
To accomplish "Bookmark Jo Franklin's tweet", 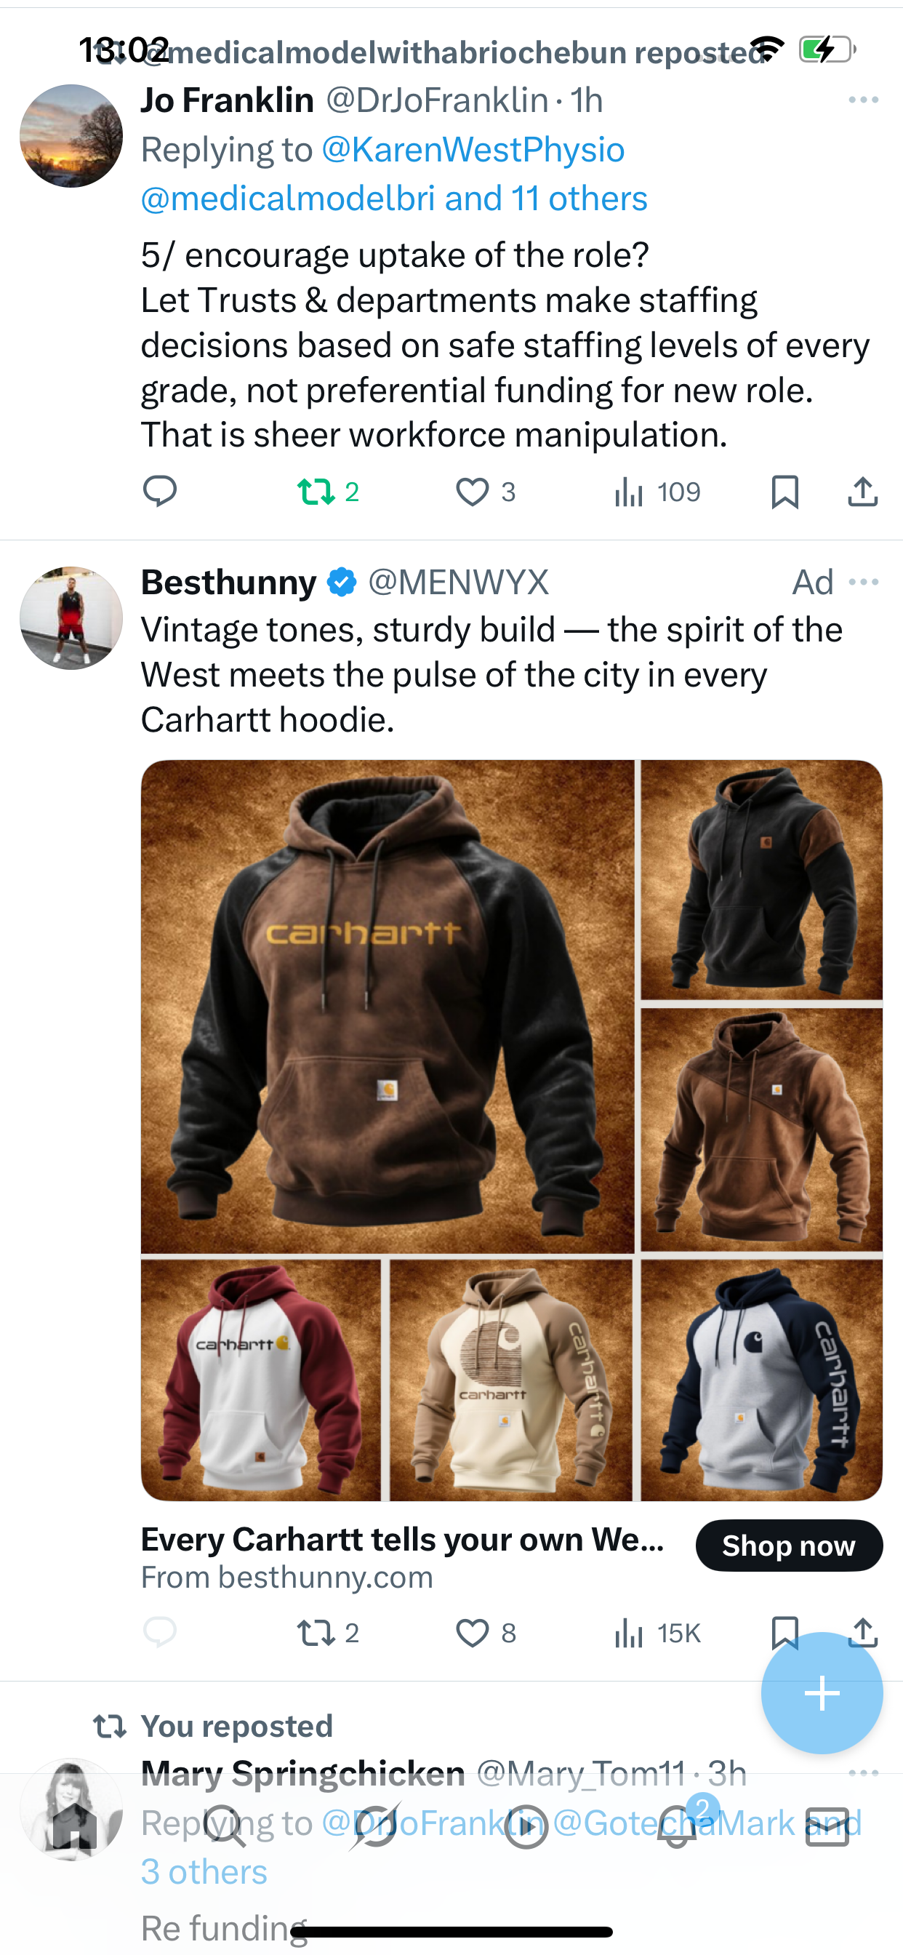I will [784, 492].
